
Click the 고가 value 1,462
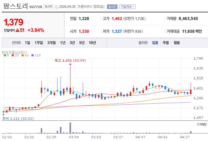pos(117,18)
